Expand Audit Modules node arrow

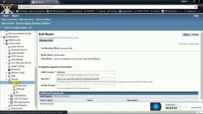pos(9,96)
